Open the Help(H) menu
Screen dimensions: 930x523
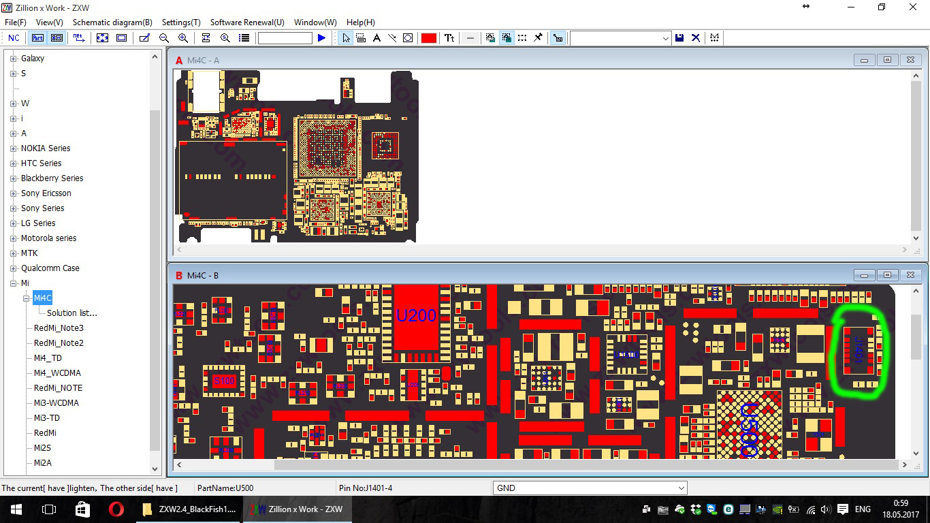pos(361,22)
